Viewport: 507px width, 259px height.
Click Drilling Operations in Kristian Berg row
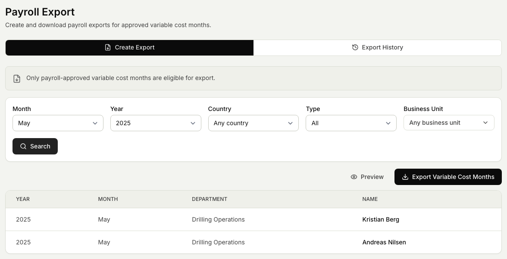pos(218,219)
